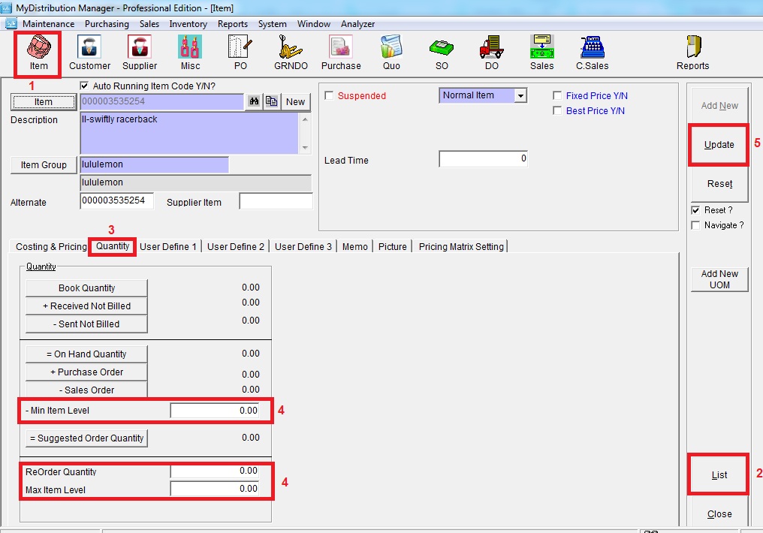Switch to the Costing & Pricing tab
The height and width of the screenshot is (533, 763).
click(x=51, y=247)
